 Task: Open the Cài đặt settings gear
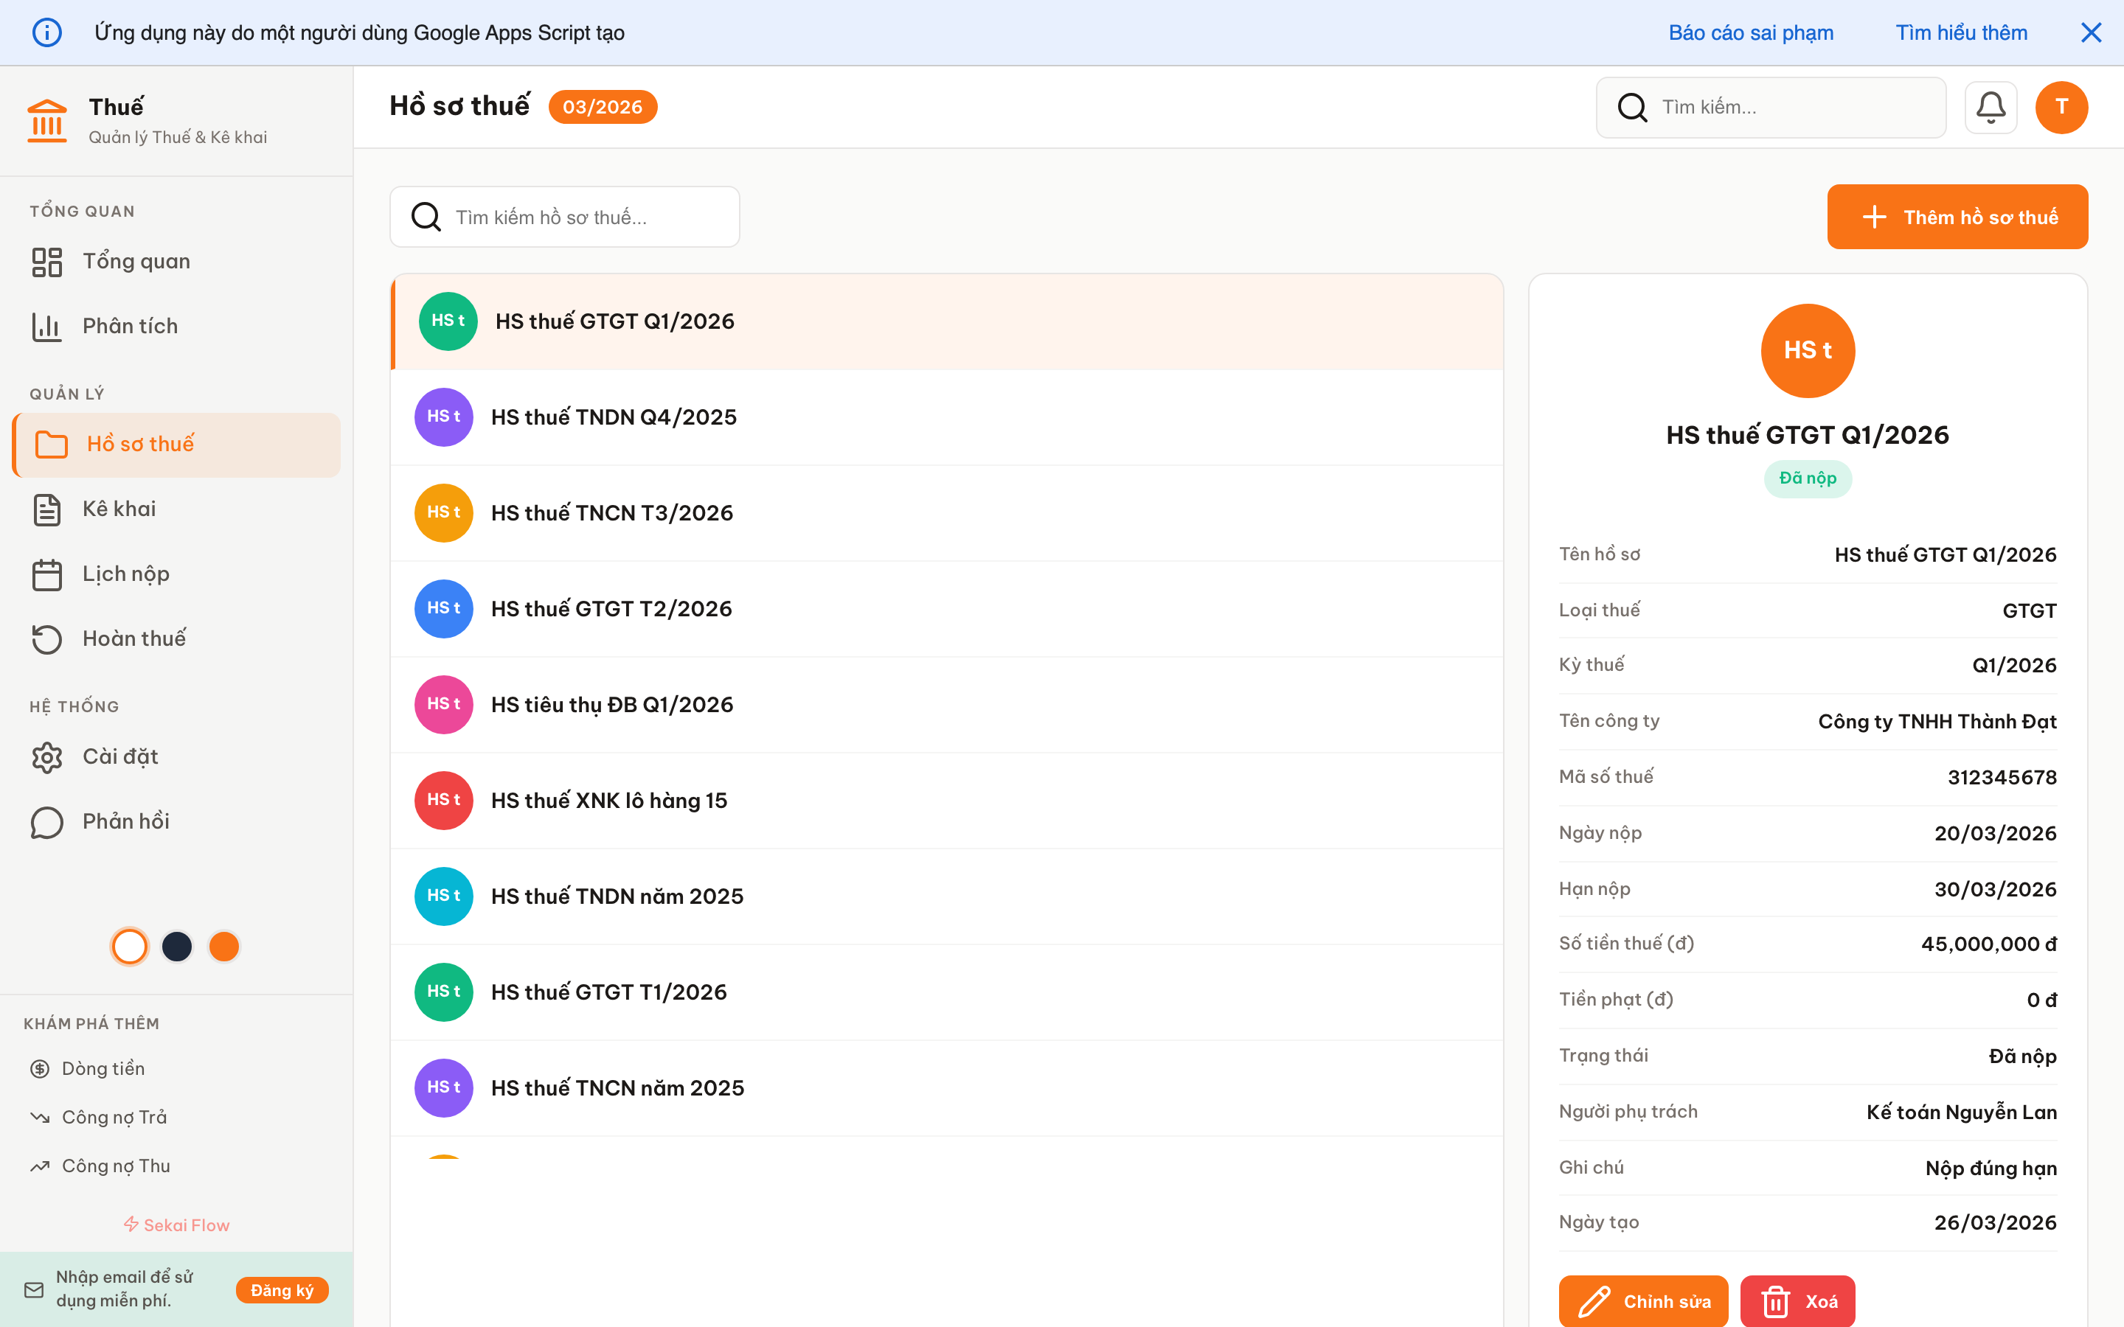tap(47, 756)
